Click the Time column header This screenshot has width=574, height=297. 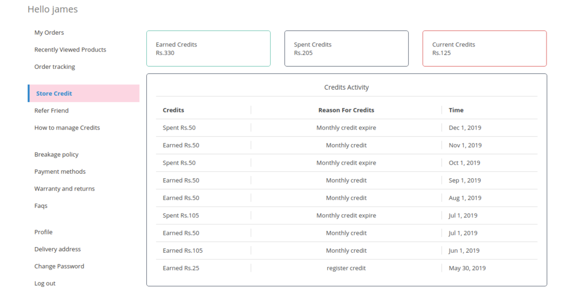456,110
